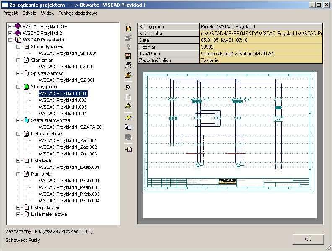Expand the WSCAD Przyklad KTP project node
This screenshot has height=251, width=332.
(10, 26)
